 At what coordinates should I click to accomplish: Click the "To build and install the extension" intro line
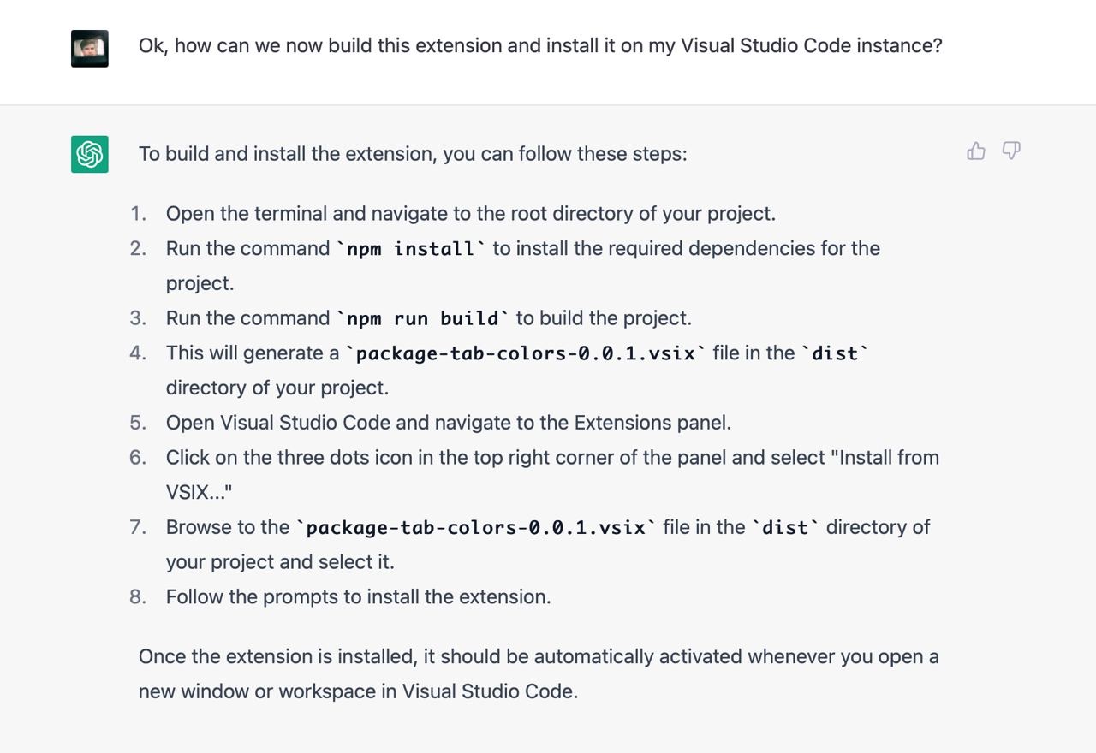(413, 154)
